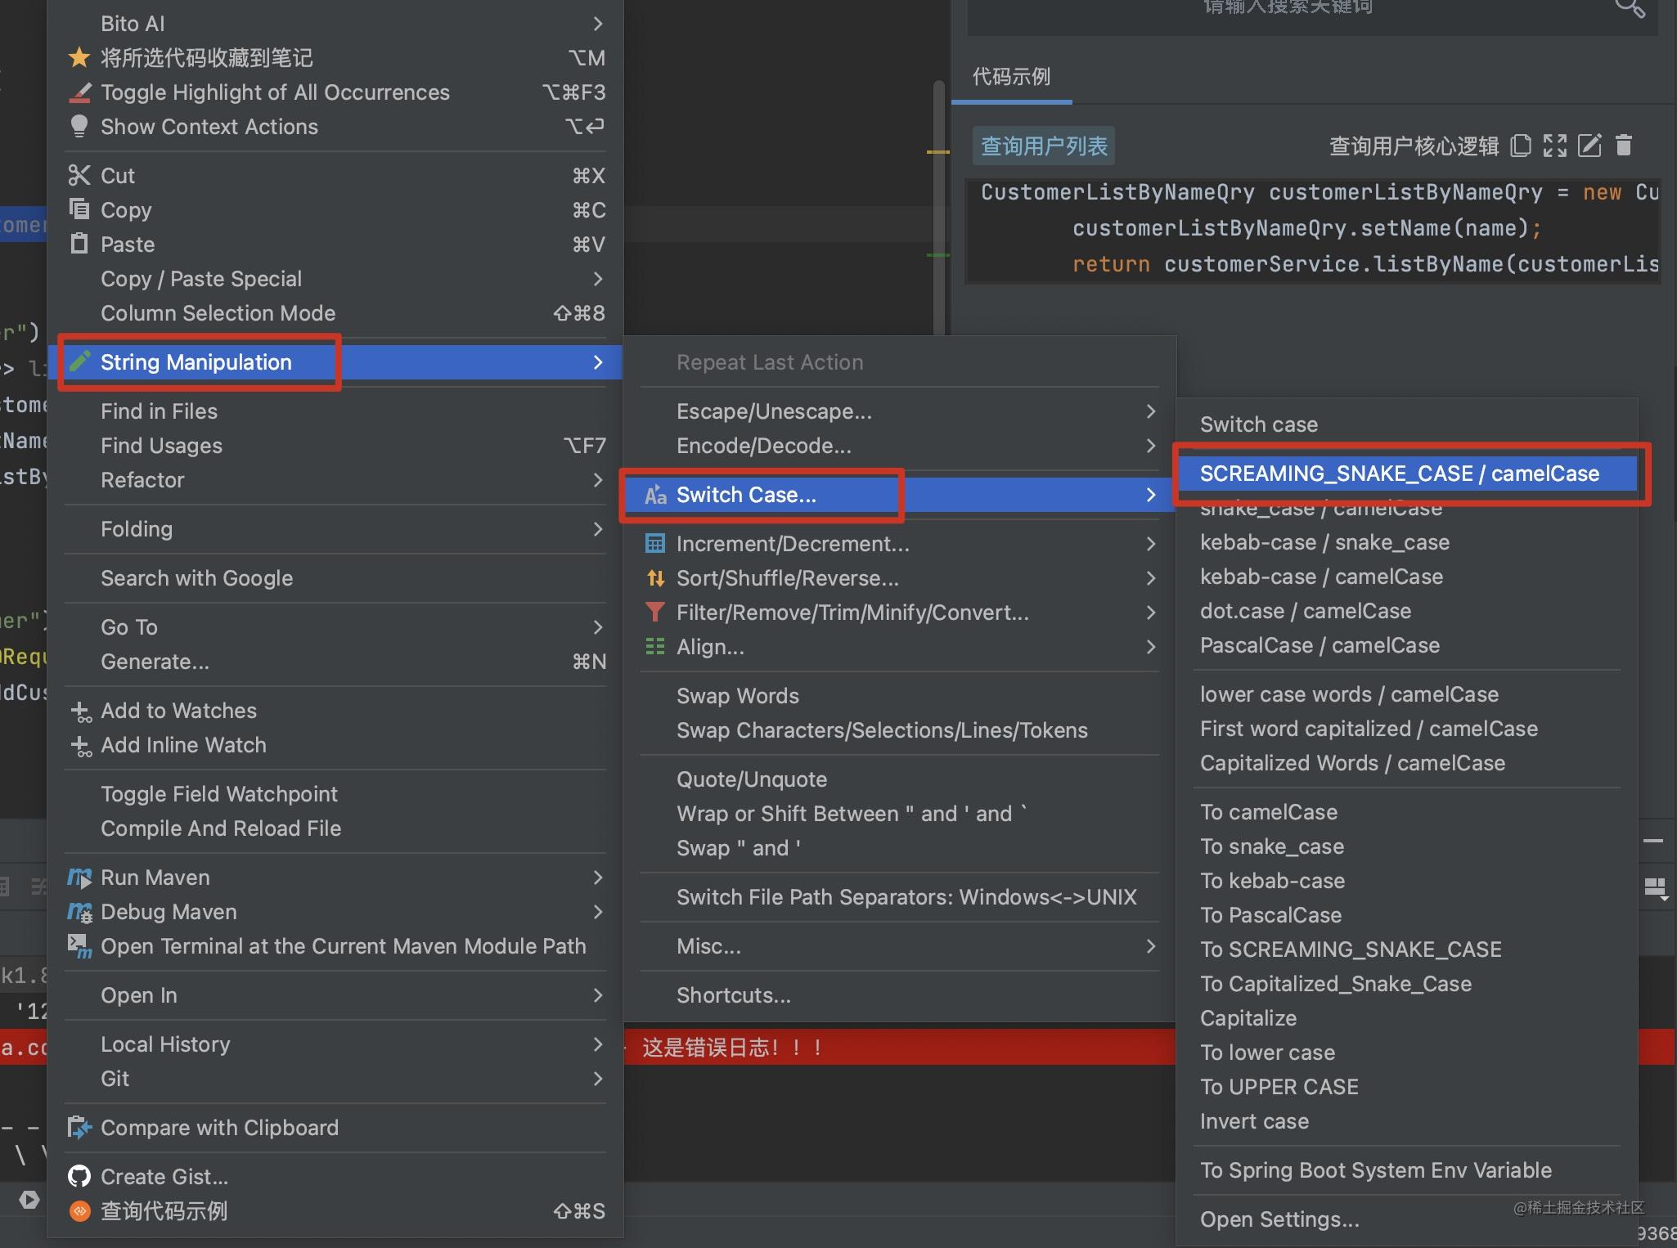Select Search with Google
This screenshot has height=1248, width=1677.
[335, 578]
